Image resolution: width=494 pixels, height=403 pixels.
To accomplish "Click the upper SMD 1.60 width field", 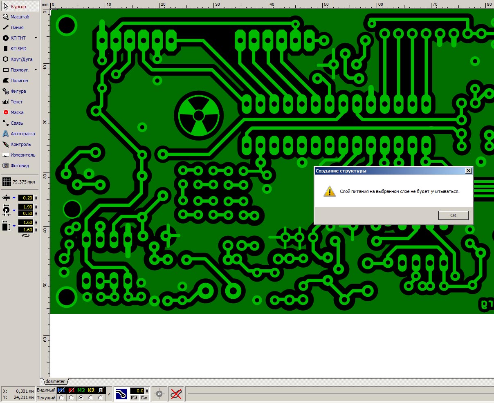I will (25, 222).
